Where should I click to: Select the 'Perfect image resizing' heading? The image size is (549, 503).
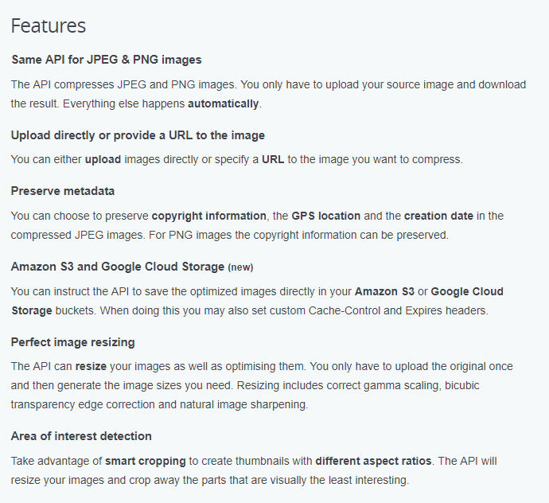point(73,342)
